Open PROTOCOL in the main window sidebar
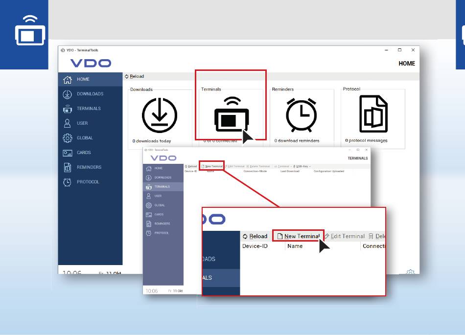465x335 pixels. pyautogui.click(x=90, y=182)
